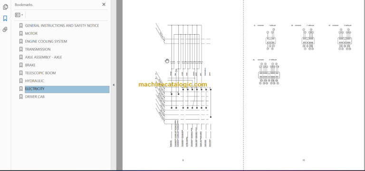Image resolution: width=365 pixels, height=171 pixels.
Task: Close the Bookmarks panel
Action: click(x=104, y=4)
